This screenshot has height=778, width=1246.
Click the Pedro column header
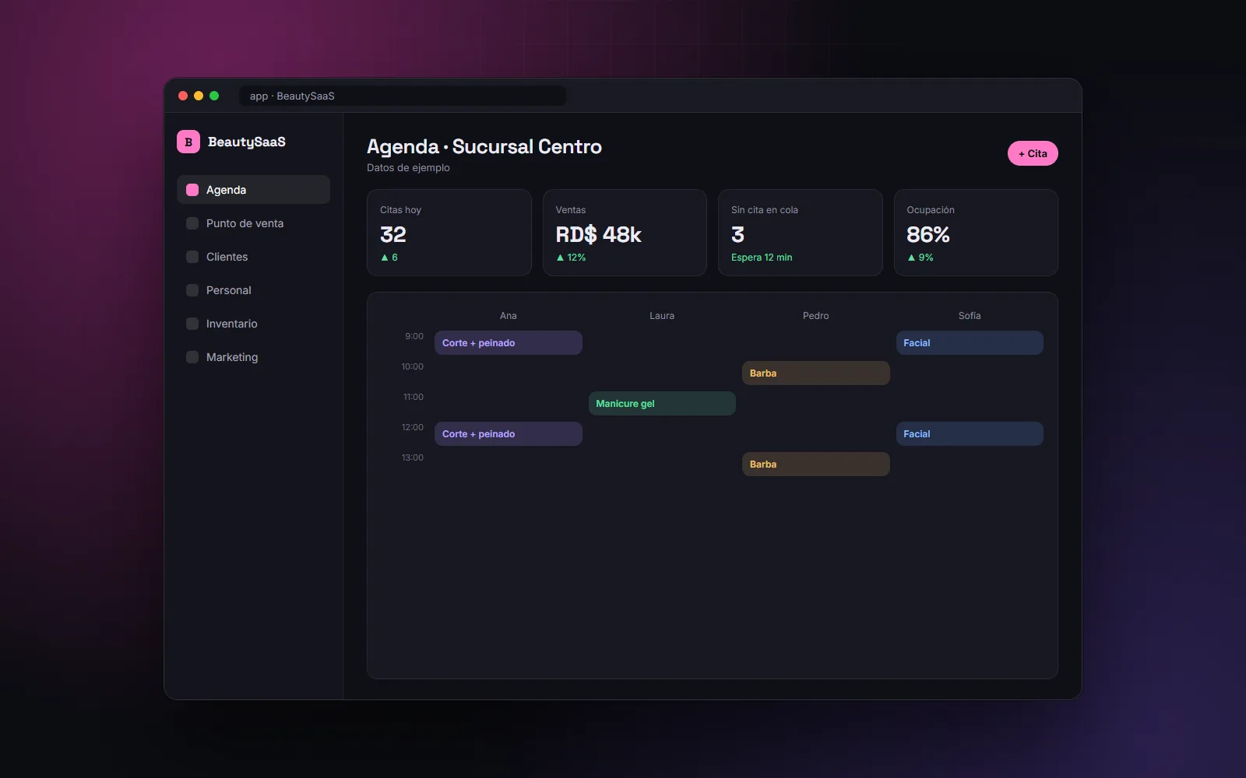[x=816, y=316]
